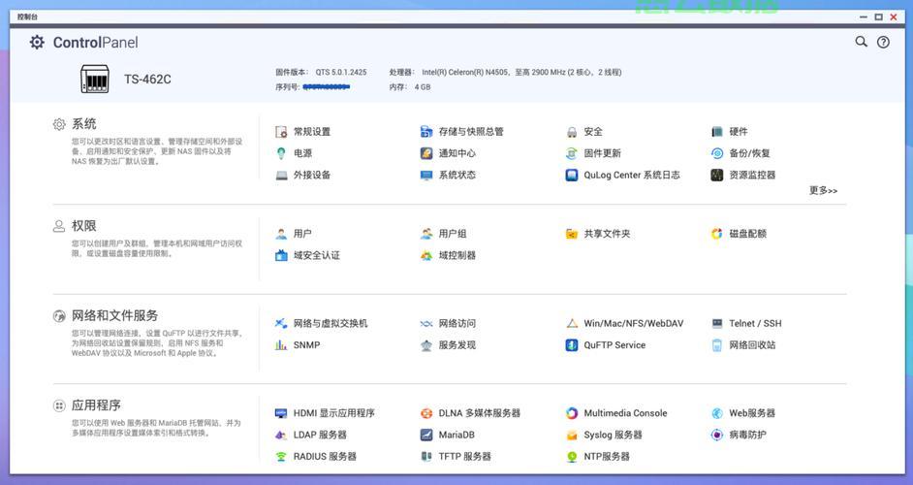913x485 pixels.
Task: Open the 固件更新 firmware update icon
Action: [x=572, y=153]
